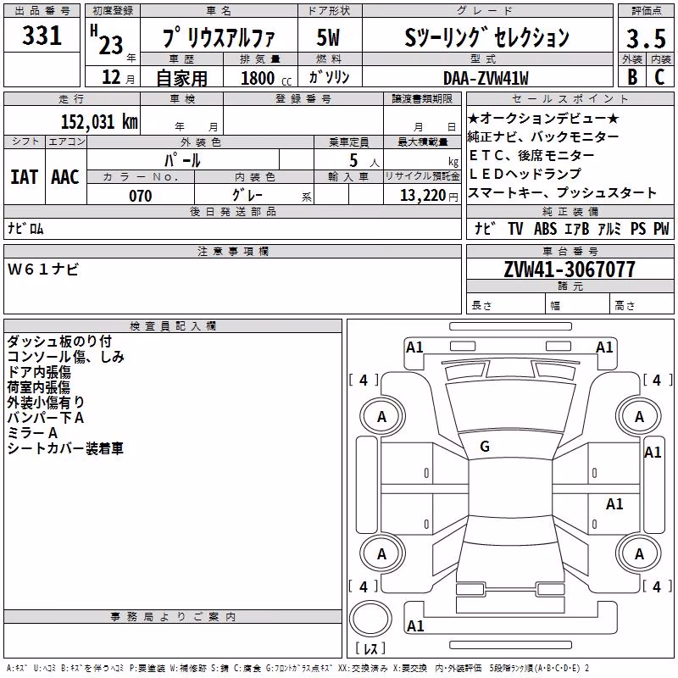Click sales point 純正ナビ、バックモニター
This screenshot has width=678, height=678.
click(x=543, y=136)
